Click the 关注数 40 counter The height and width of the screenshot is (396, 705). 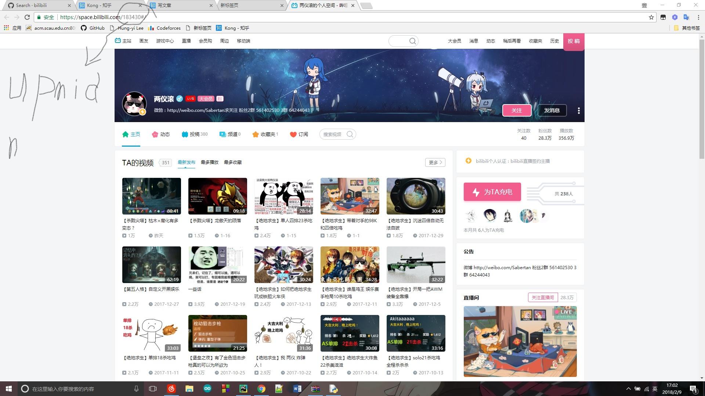[x=524, y=135]
